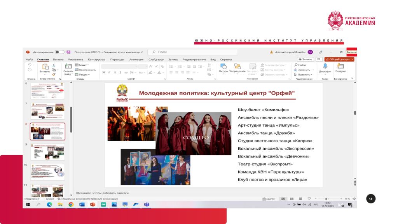This screenshot has width=398, height=224.
Task: Open the Упорядочить arrange dropdown
Action: tap(237, 68)
